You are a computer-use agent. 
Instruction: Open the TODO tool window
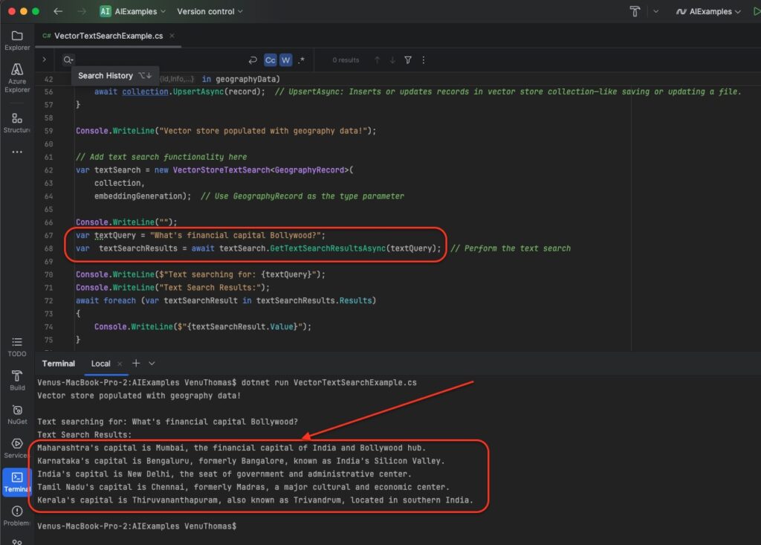click(x=16, y=346)
